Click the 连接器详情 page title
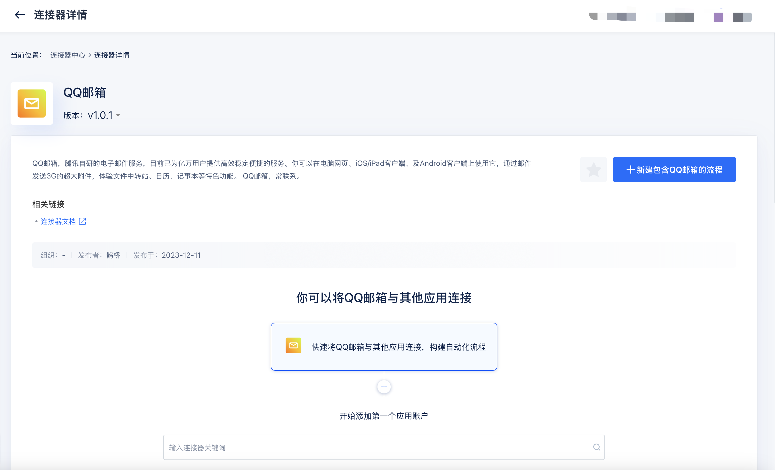The height and width of the screenshot is (470, 775). tap(61, 15)
